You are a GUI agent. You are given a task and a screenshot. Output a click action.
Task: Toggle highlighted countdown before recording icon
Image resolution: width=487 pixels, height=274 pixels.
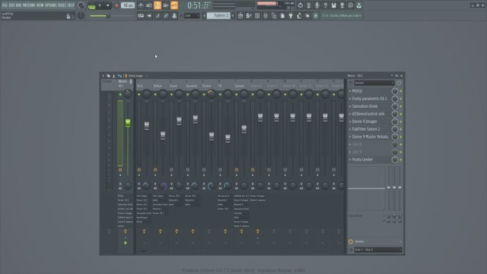(157, 6)
